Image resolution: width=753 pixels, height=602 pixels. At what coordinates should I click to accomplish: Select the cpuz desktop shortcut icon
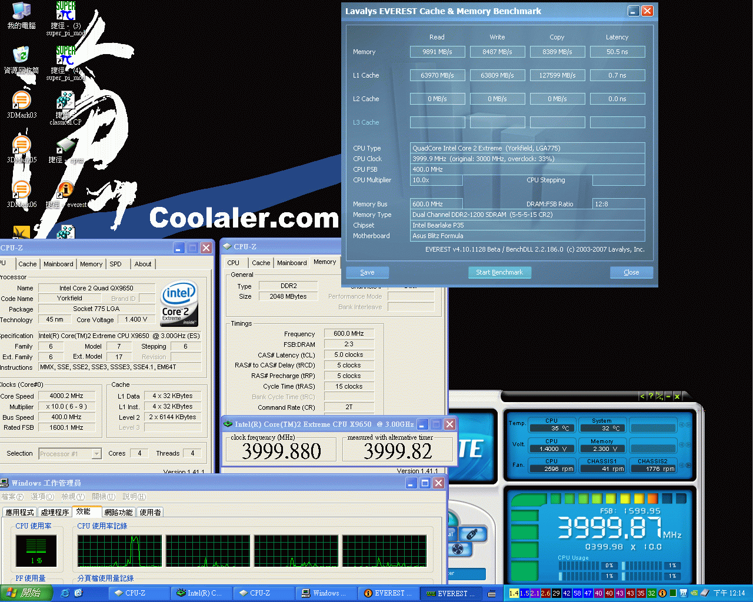pos(65,150)
